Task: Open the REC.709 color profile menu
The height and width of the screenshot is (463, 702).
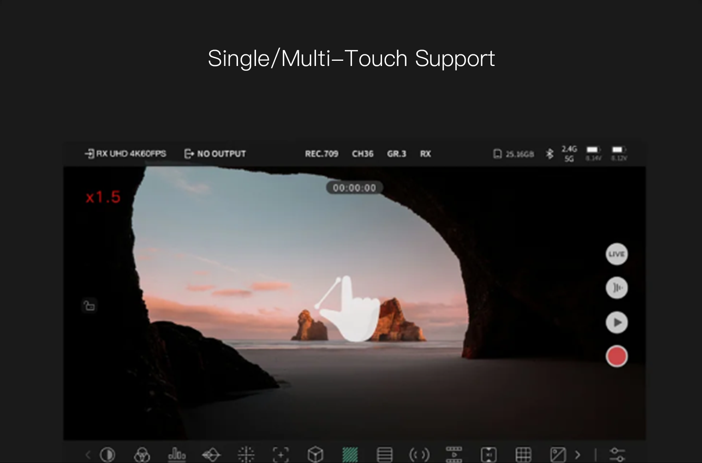Action: pos(322,154)
